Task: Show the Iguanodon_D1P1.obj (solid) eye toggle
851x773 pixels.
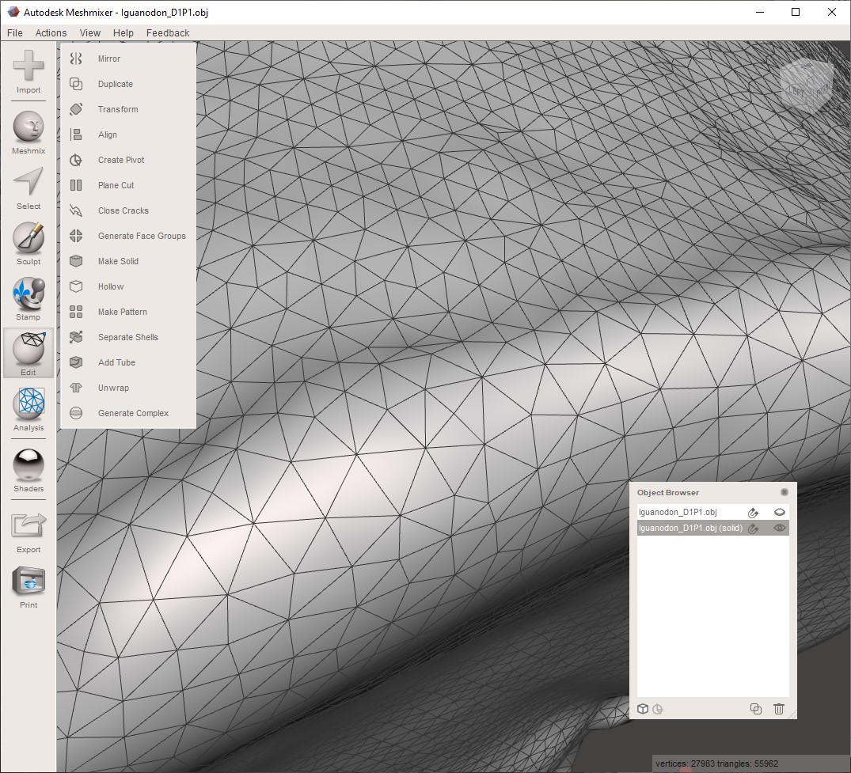Action: click(x=780, y=529)
